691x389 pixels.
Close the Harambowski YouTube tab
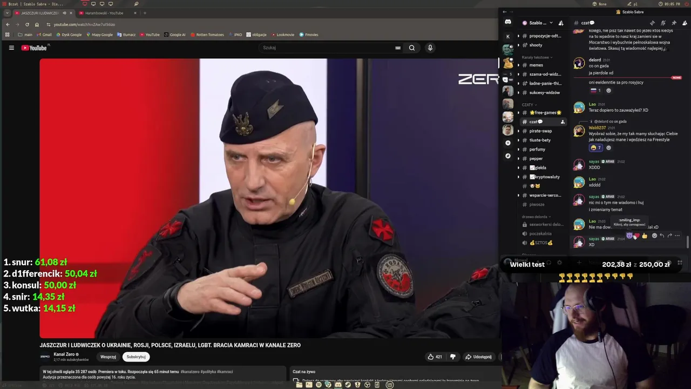136,13
